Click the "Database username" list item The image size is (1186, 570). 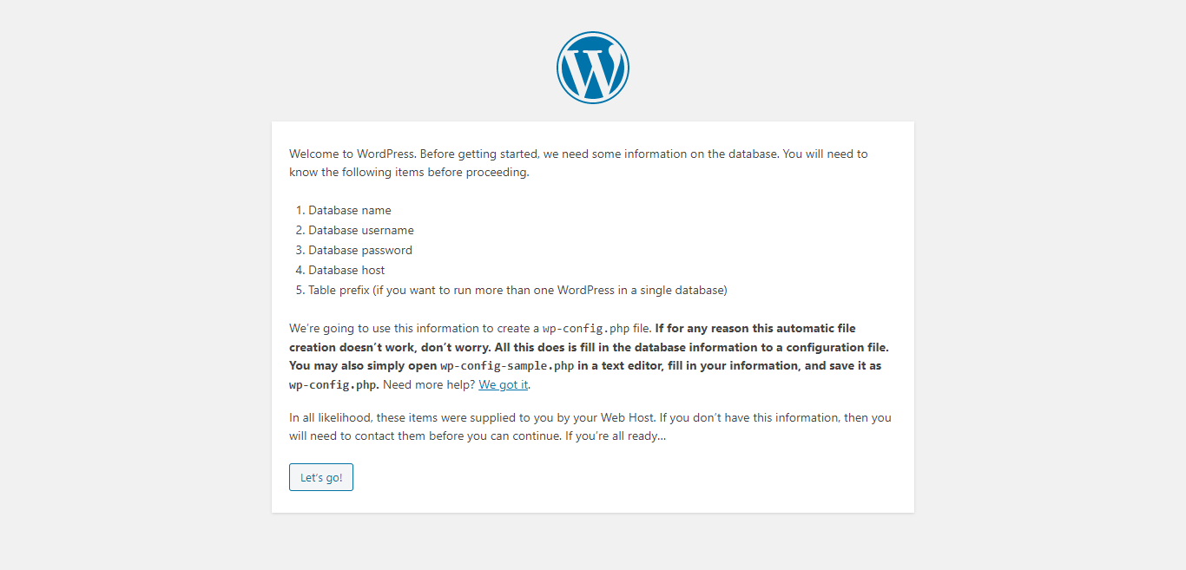tap(360, 230)
